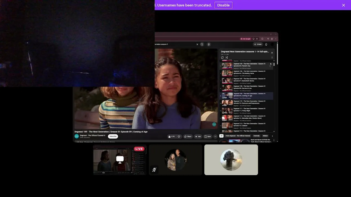The height and width of the screenshot is (197, 351).
Task: Dislike the video with thumbs down
Action: click(x=179, y=137)
